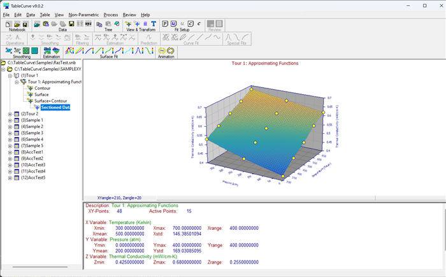The width and height of the screenshot is (446, 277).
Task: Click the unboxed lowercase c icon in Fit Setup
Action: (x=199, y=24)
